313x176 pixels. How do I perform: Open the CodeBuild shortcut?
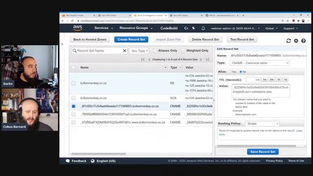pos(169,28)
